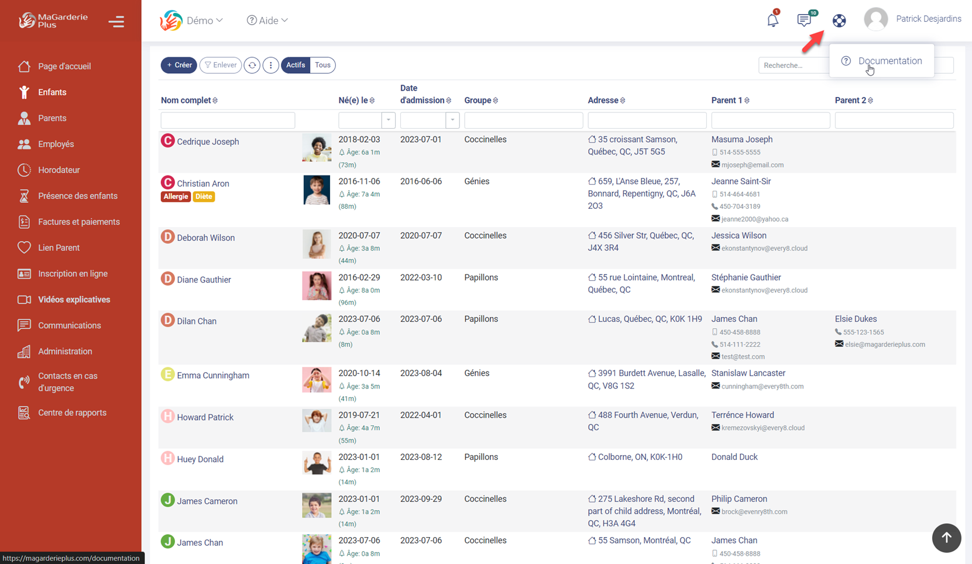Open email link mjoseph@email.com
Screen dimensions: 972x564
pos(752,164)
